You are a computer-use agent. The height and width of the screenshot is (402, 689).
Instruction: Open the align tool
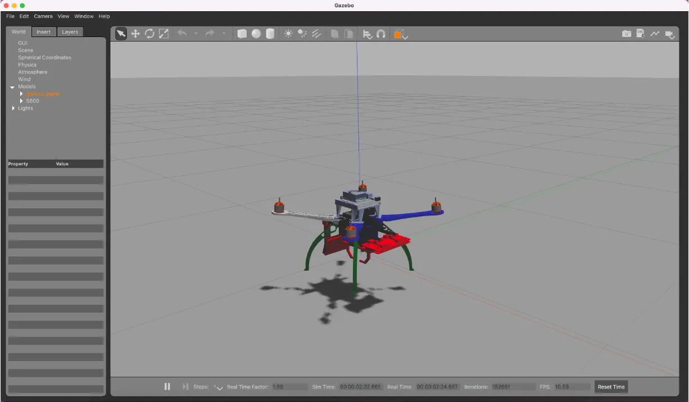tap(367, 34)
